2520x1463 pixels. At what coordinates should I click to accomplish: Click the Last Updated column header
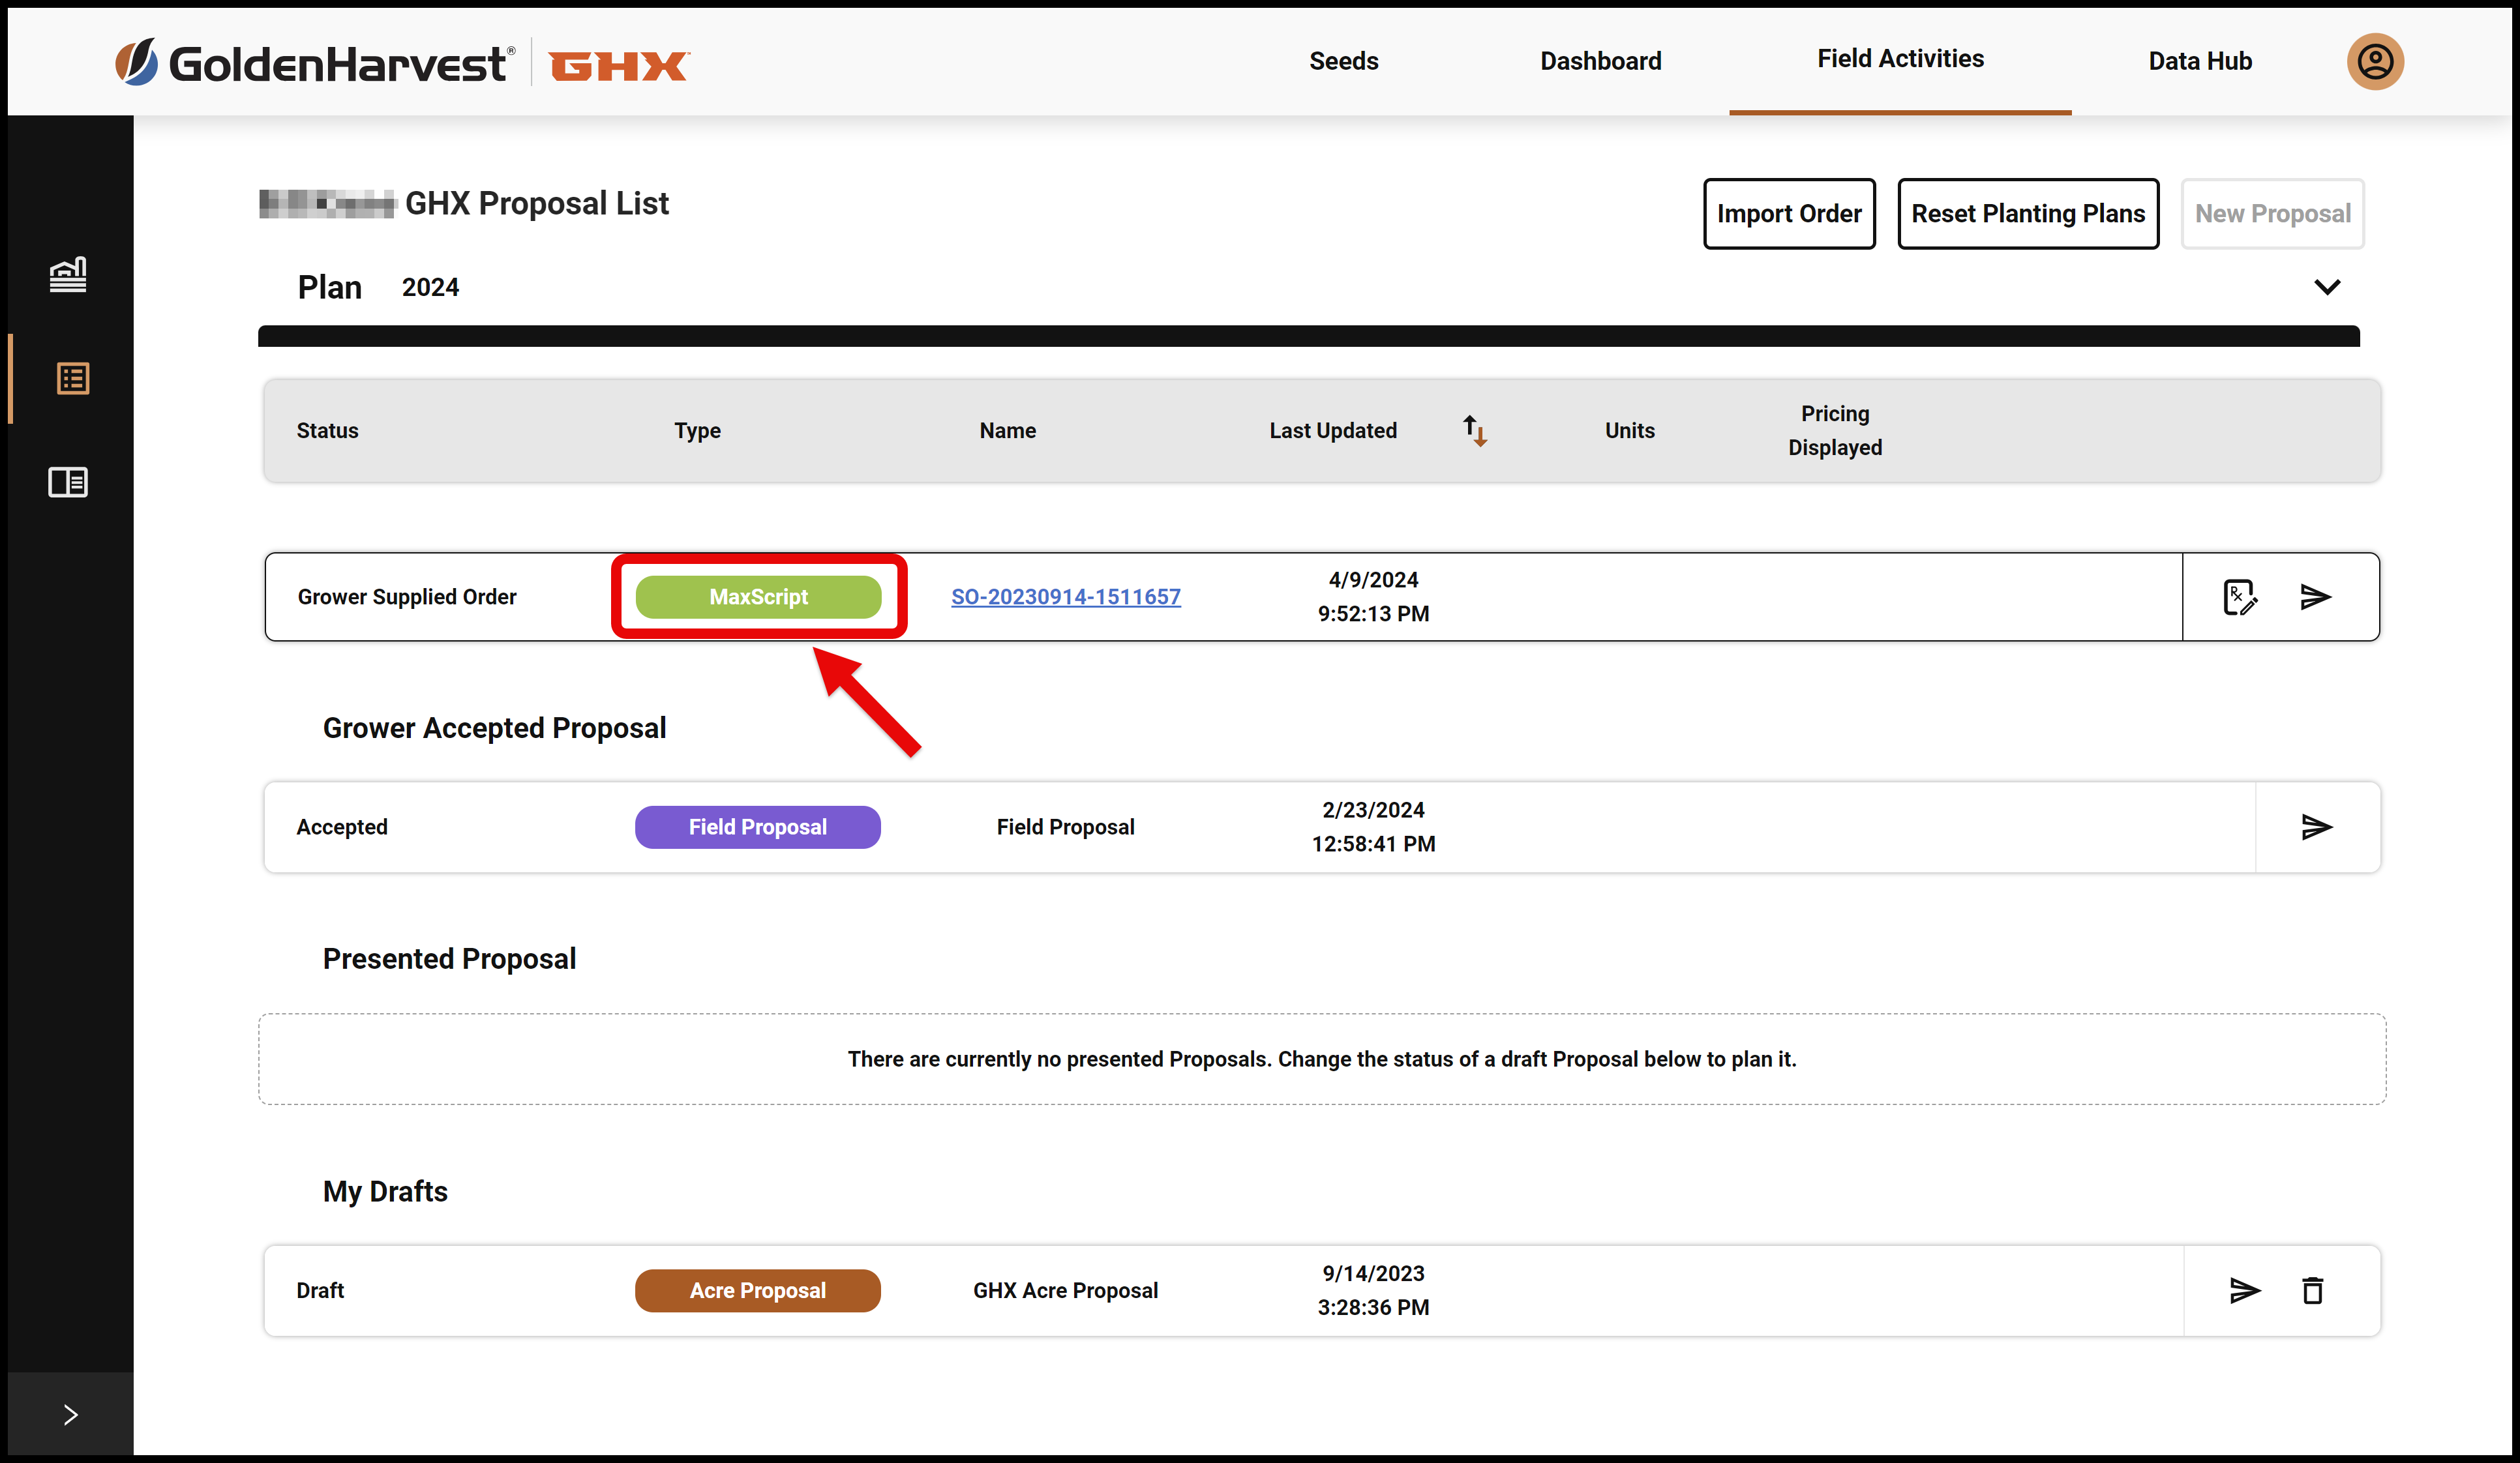point(1333,430)
